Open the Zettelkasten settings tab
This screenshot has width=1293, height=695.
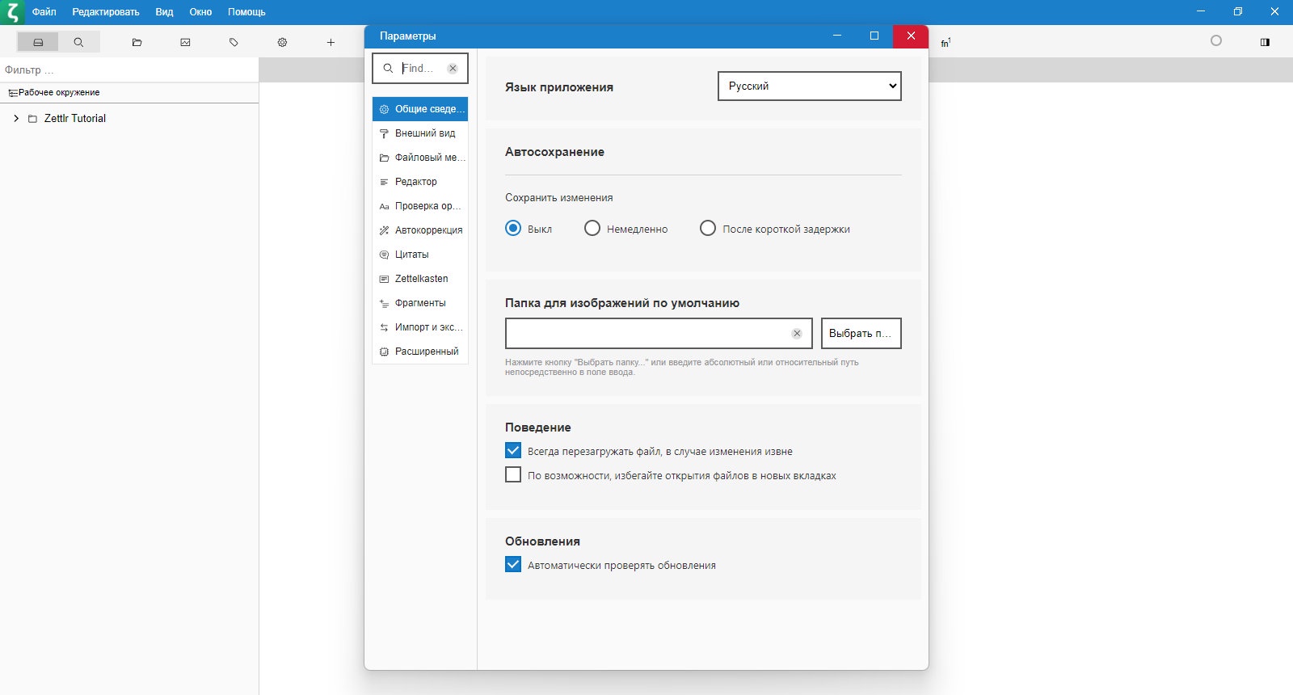pos(420,279)
